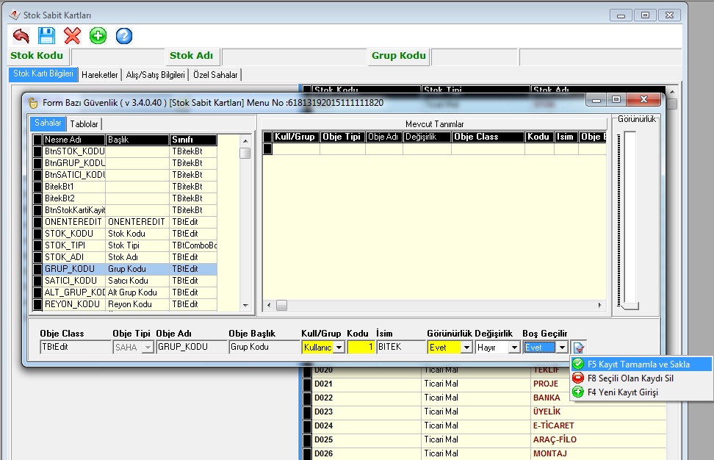Click the record actions icon beside Boş Geçilir
The height and width of the screenshot is (460, 714).
(x=579, y=348)
